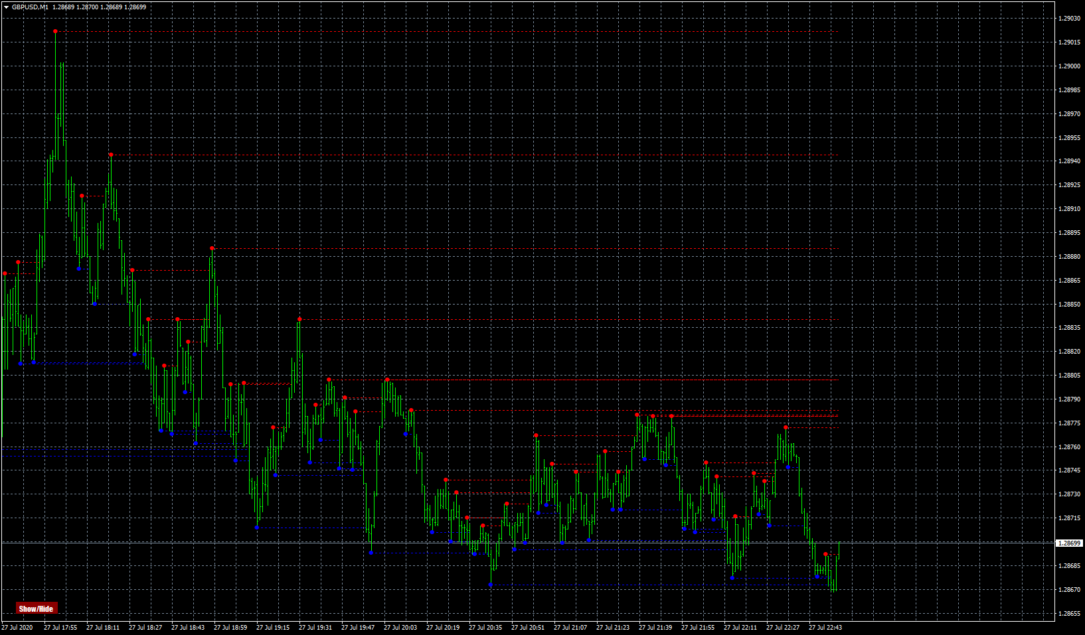Click price scale value 1.28970
The width and height of the screenshot is (1085, 635).
tap(1069, 114)
